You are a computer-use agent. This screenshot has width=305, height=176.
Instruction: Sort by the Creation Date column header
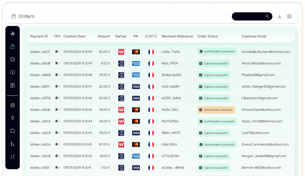pyautogui.click(x=74, y=36)
